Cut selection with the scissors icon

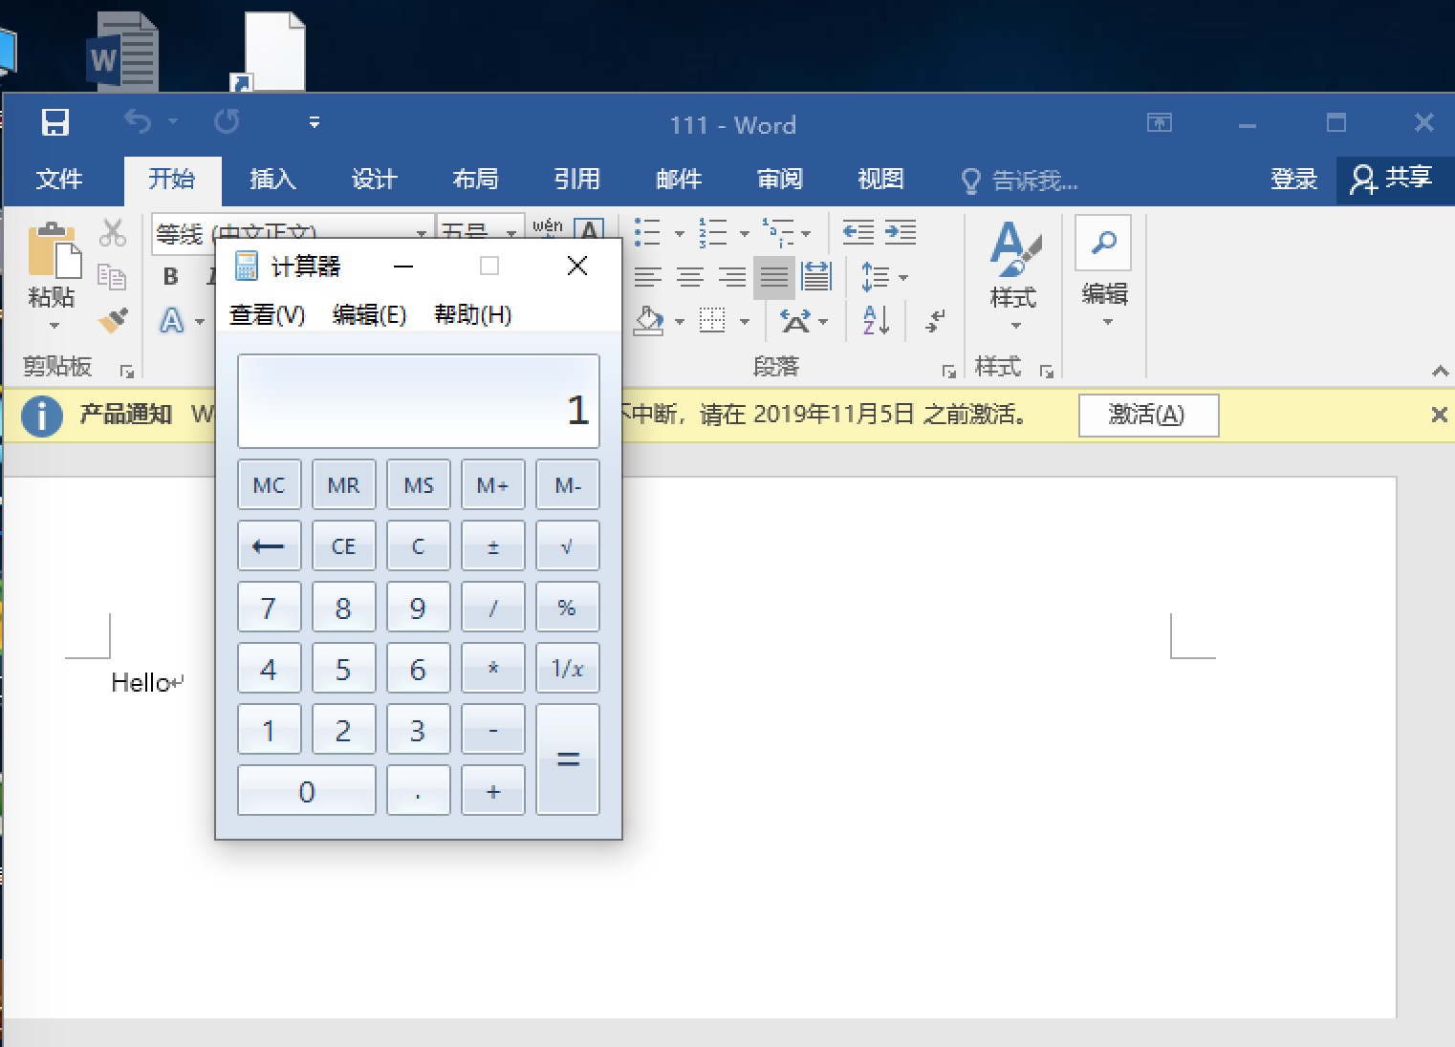pos(113,232)
